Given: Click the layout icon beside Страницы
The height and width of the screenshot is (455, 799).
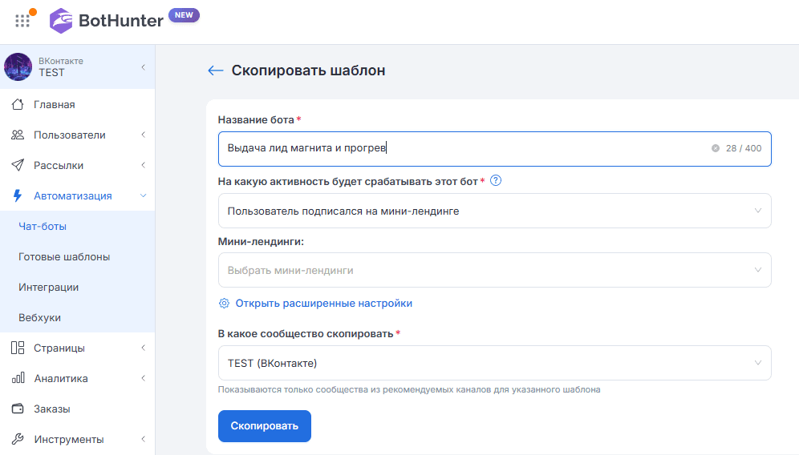Looking at the screenshot, I should (18, 348).
